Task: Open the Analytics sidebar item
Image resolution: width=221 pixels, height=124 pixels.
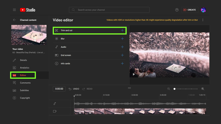Action: [x=24, y=68]
